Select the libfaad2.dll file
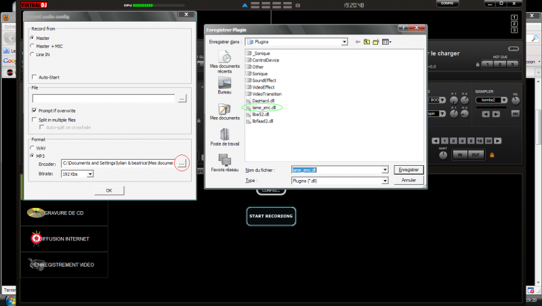The height and width of the screenshot is (306, 542). pos(259,121)
